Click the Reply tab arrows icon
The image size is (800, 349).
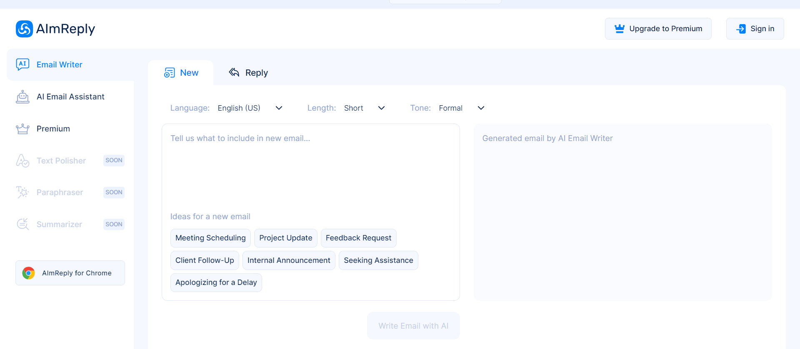[x=234, y=72]
